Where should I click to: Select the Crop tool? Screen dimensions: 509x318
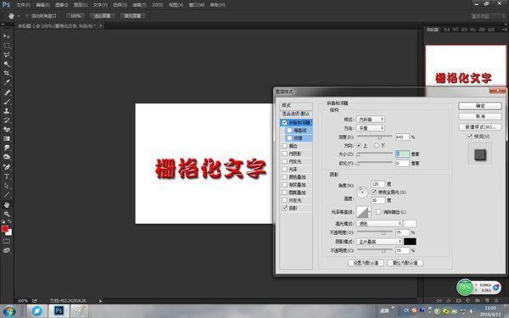click(x=7, y=73)
